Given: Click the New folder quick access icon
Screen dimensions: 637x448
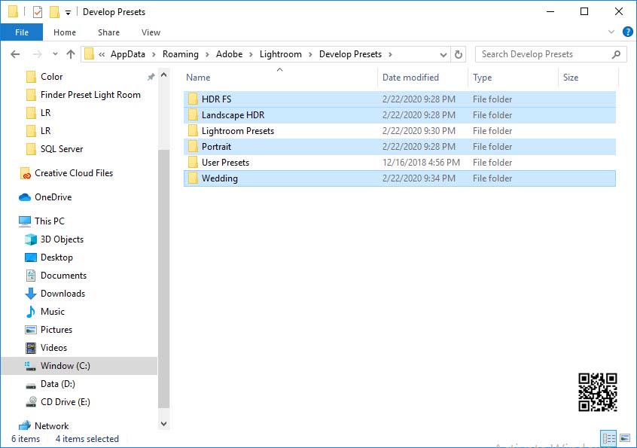Looking at the screenshot, I should click(x=54, y=12).
